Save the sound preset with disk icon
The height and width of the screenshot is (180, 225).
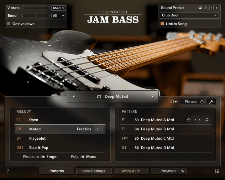(200, 8)
